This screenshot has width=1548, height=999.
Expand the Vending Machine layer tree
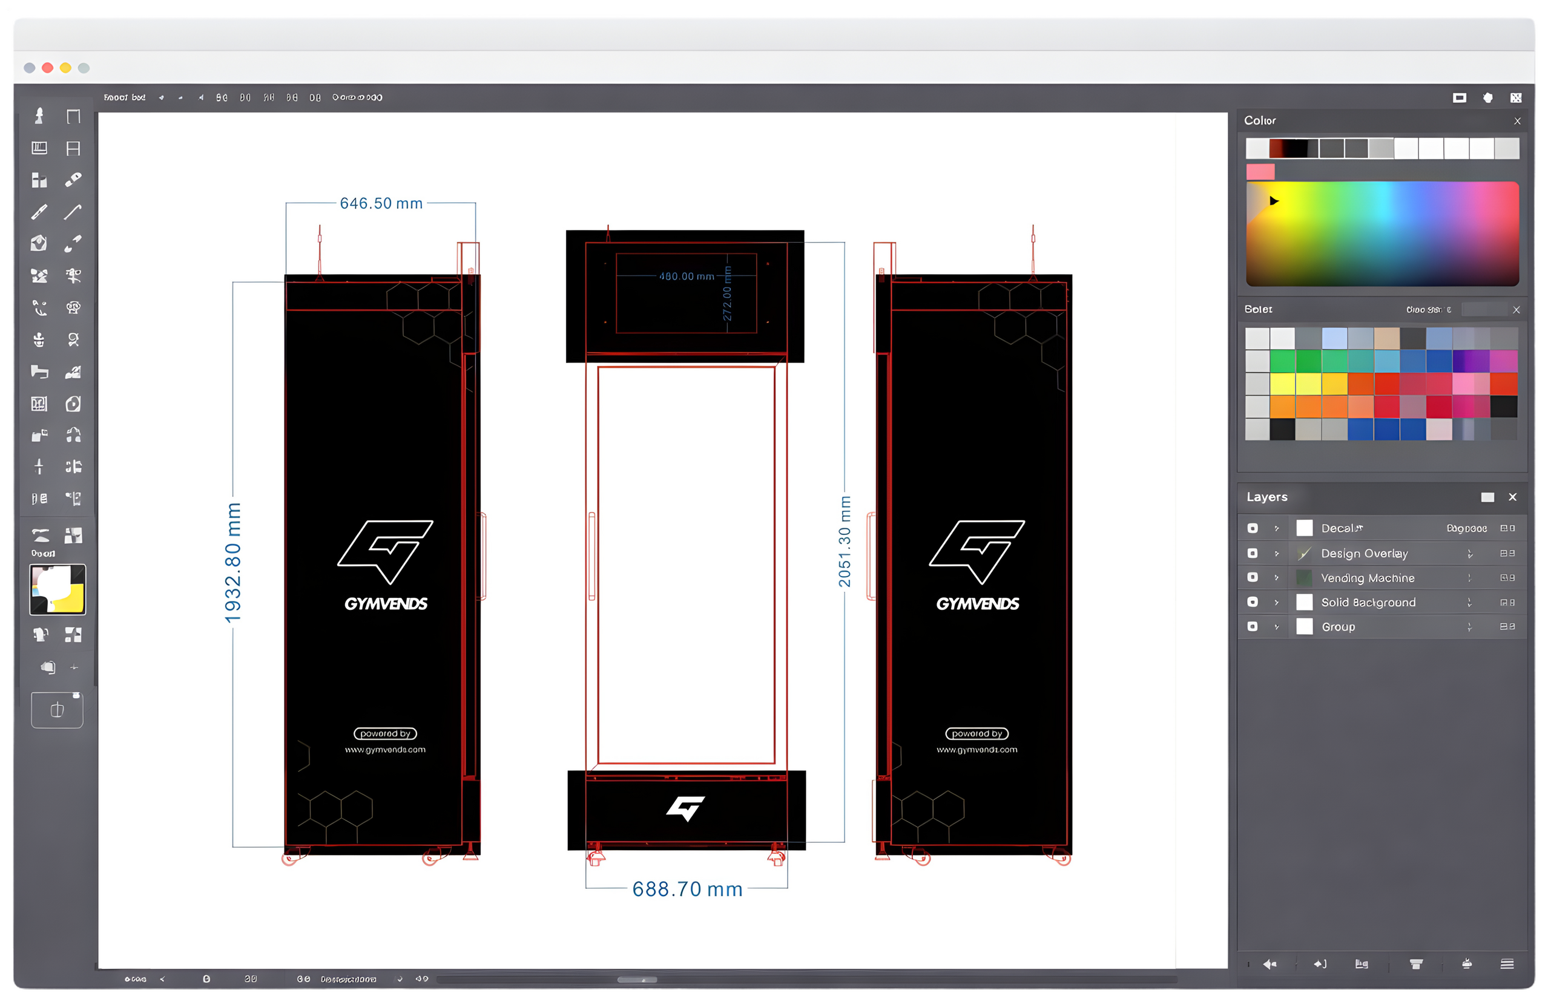[x=1277, y=577]
